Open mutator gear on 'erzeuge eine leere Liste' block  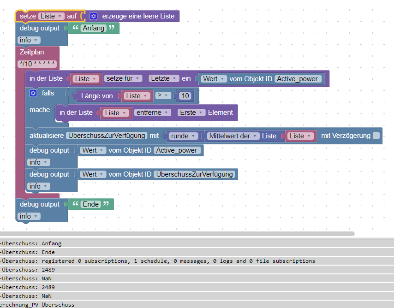(x=93, y=16)
